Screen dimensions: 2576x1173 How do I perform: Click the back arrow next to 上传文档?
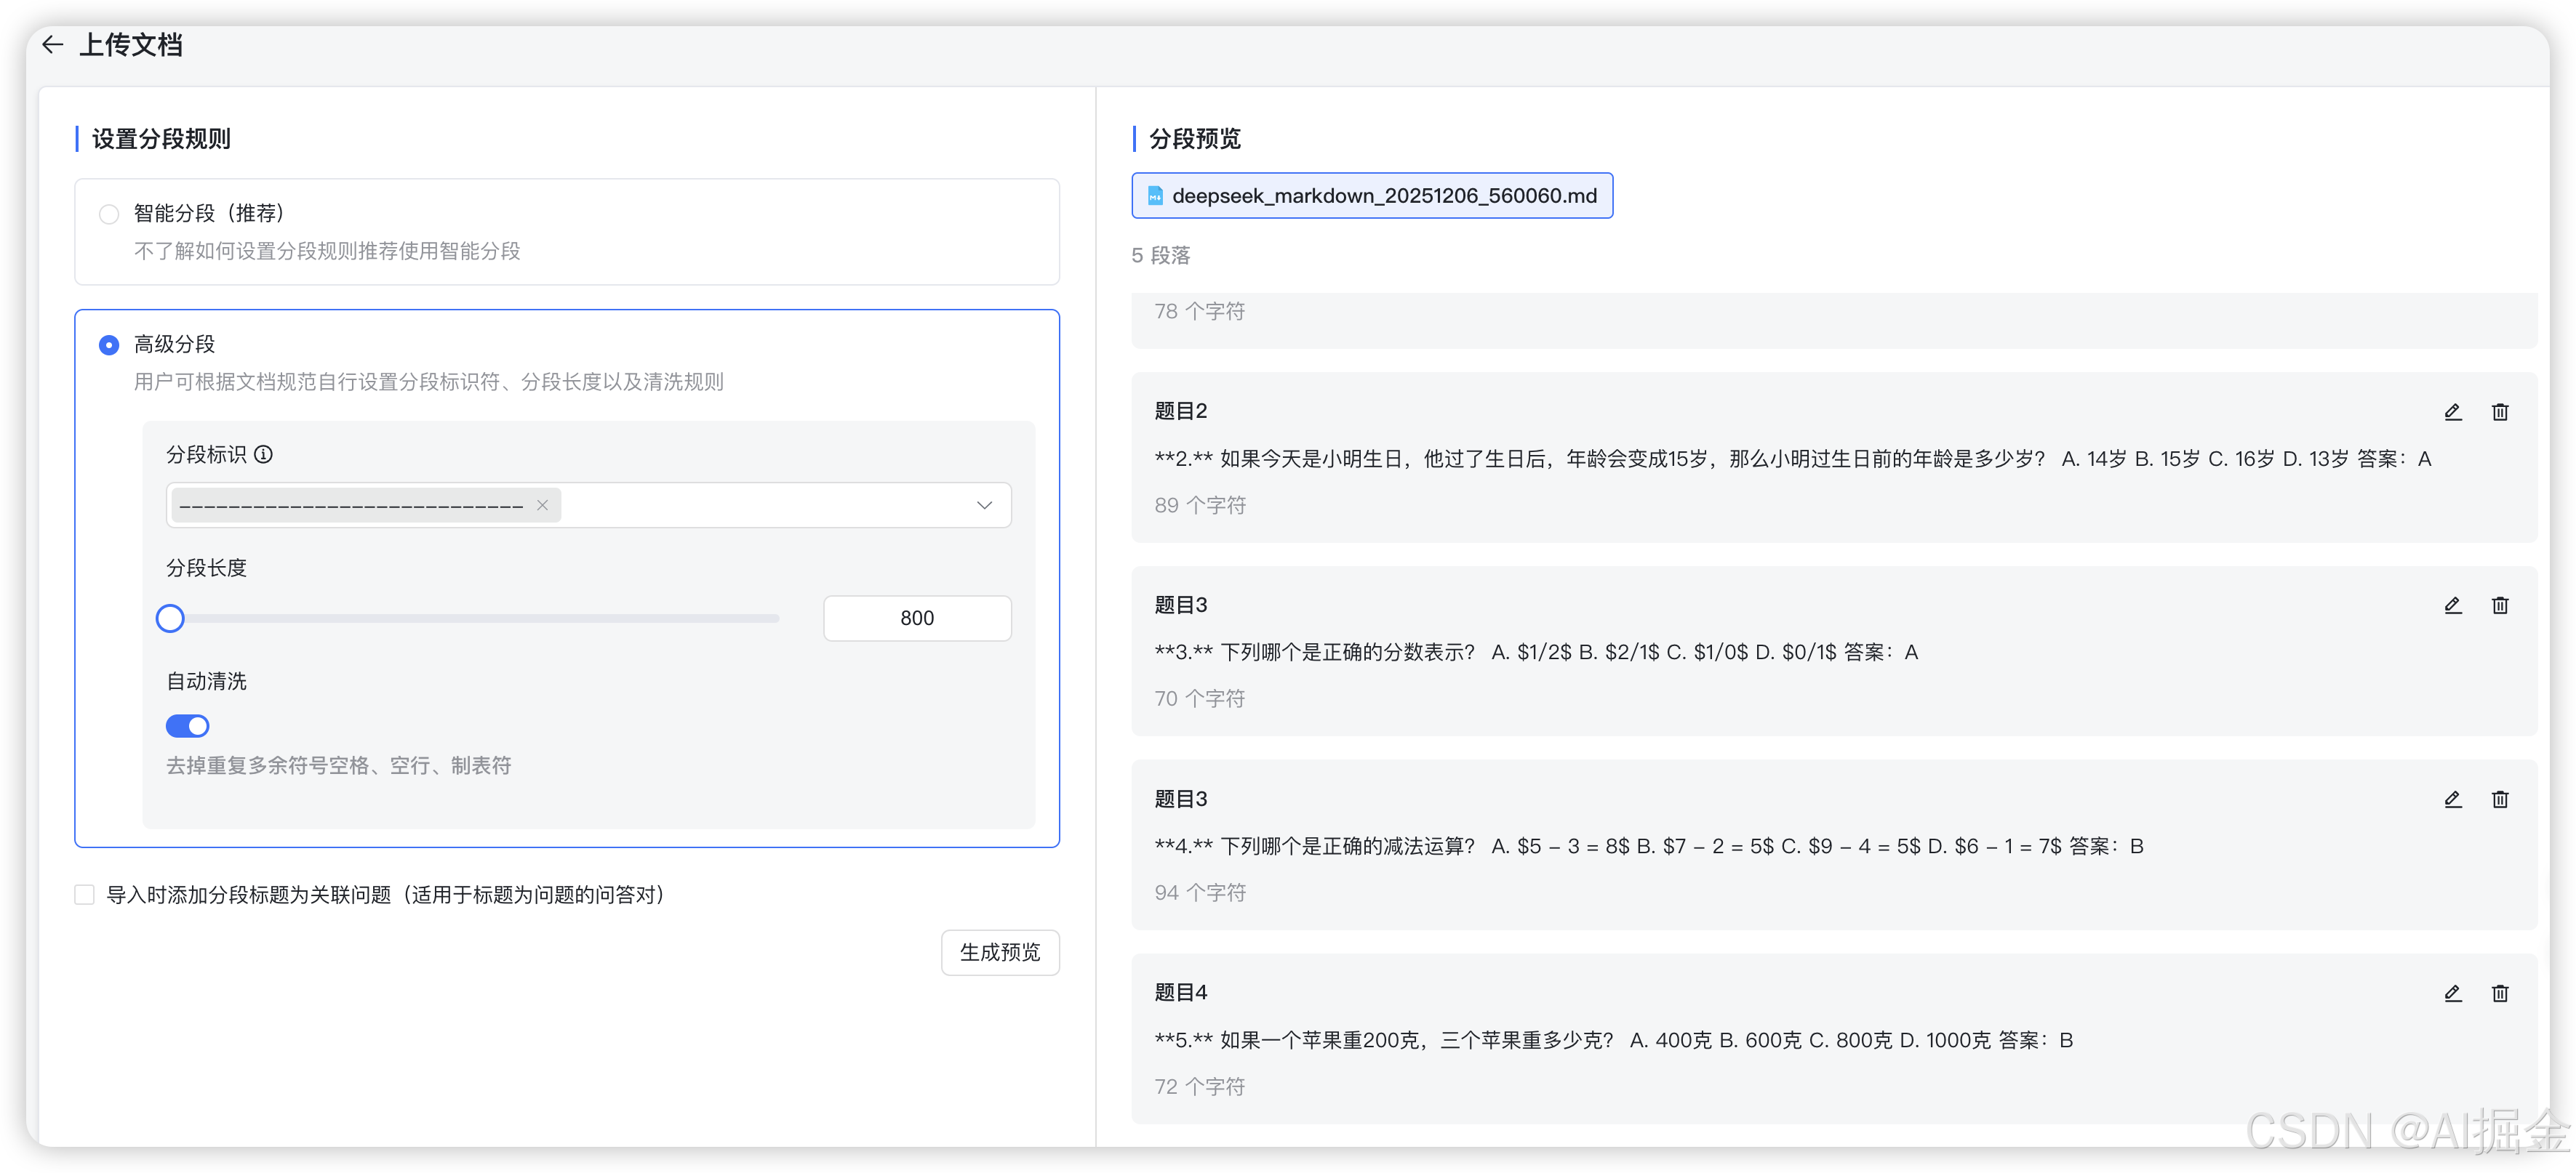[x=52, y=44]
